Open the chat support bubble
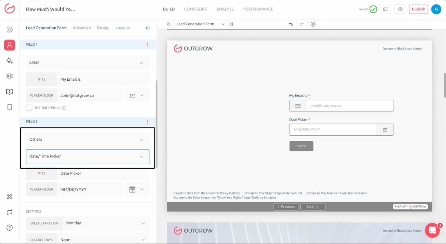The width and height of the screenshot is (446, 244). click(432, 230)
